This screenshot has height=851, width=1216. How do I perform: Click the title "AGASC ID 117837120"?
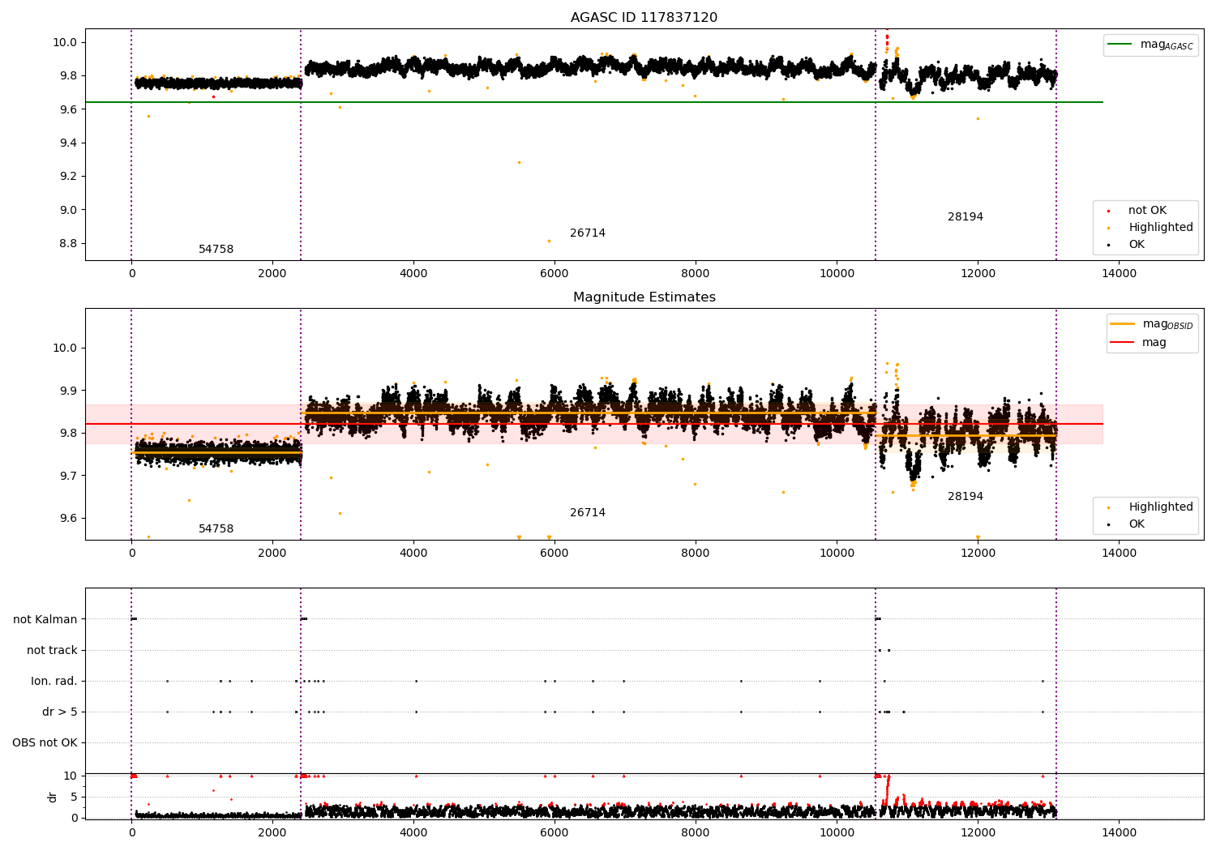(644, 18)
